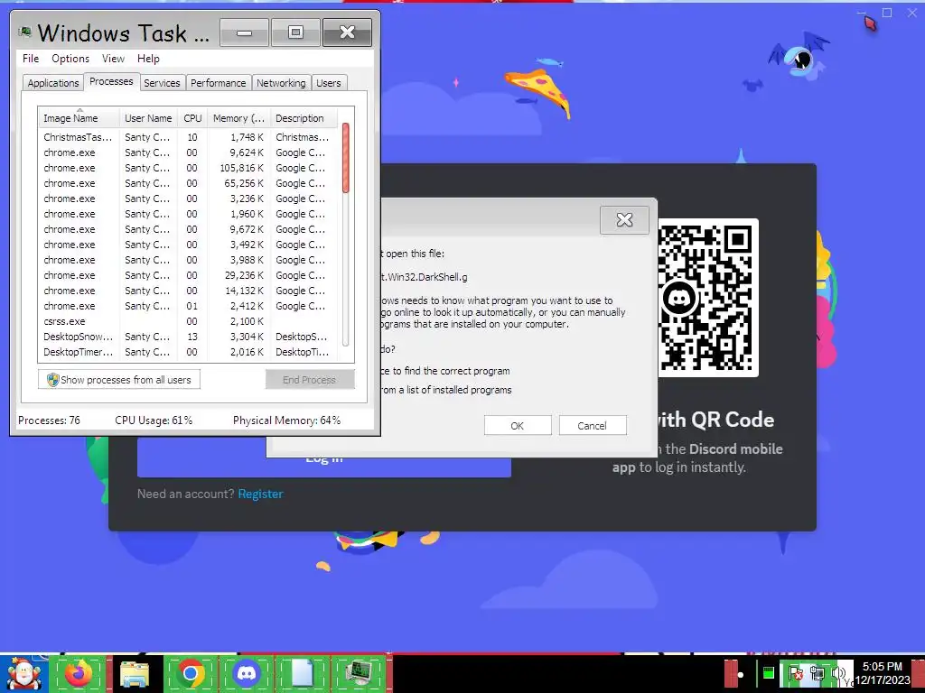Select the DesktopTimer... process row
This screenshot has width=925, height=693.
tap(189, 352)
